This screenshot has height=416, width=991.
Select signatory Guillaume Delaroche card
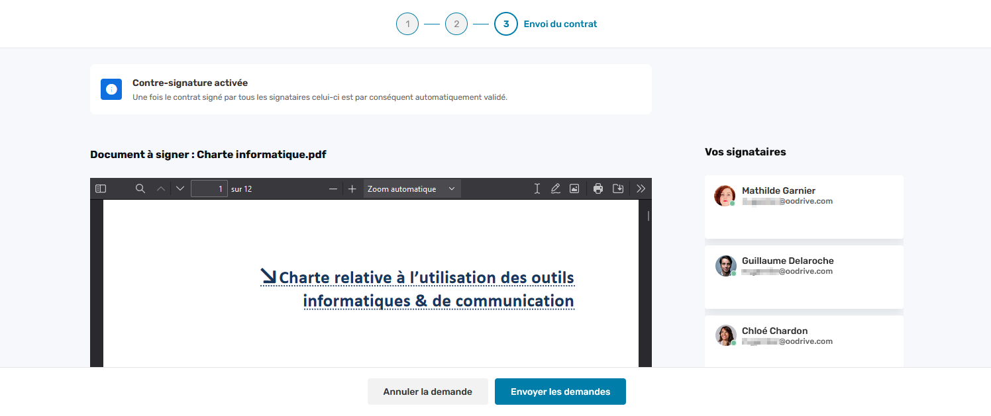point(804,276)
